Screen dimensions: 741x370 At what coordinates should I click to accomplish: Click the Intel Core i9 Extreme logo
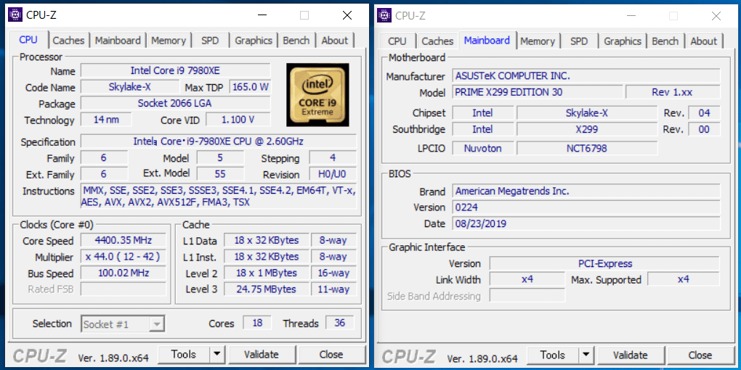point(317,94)
